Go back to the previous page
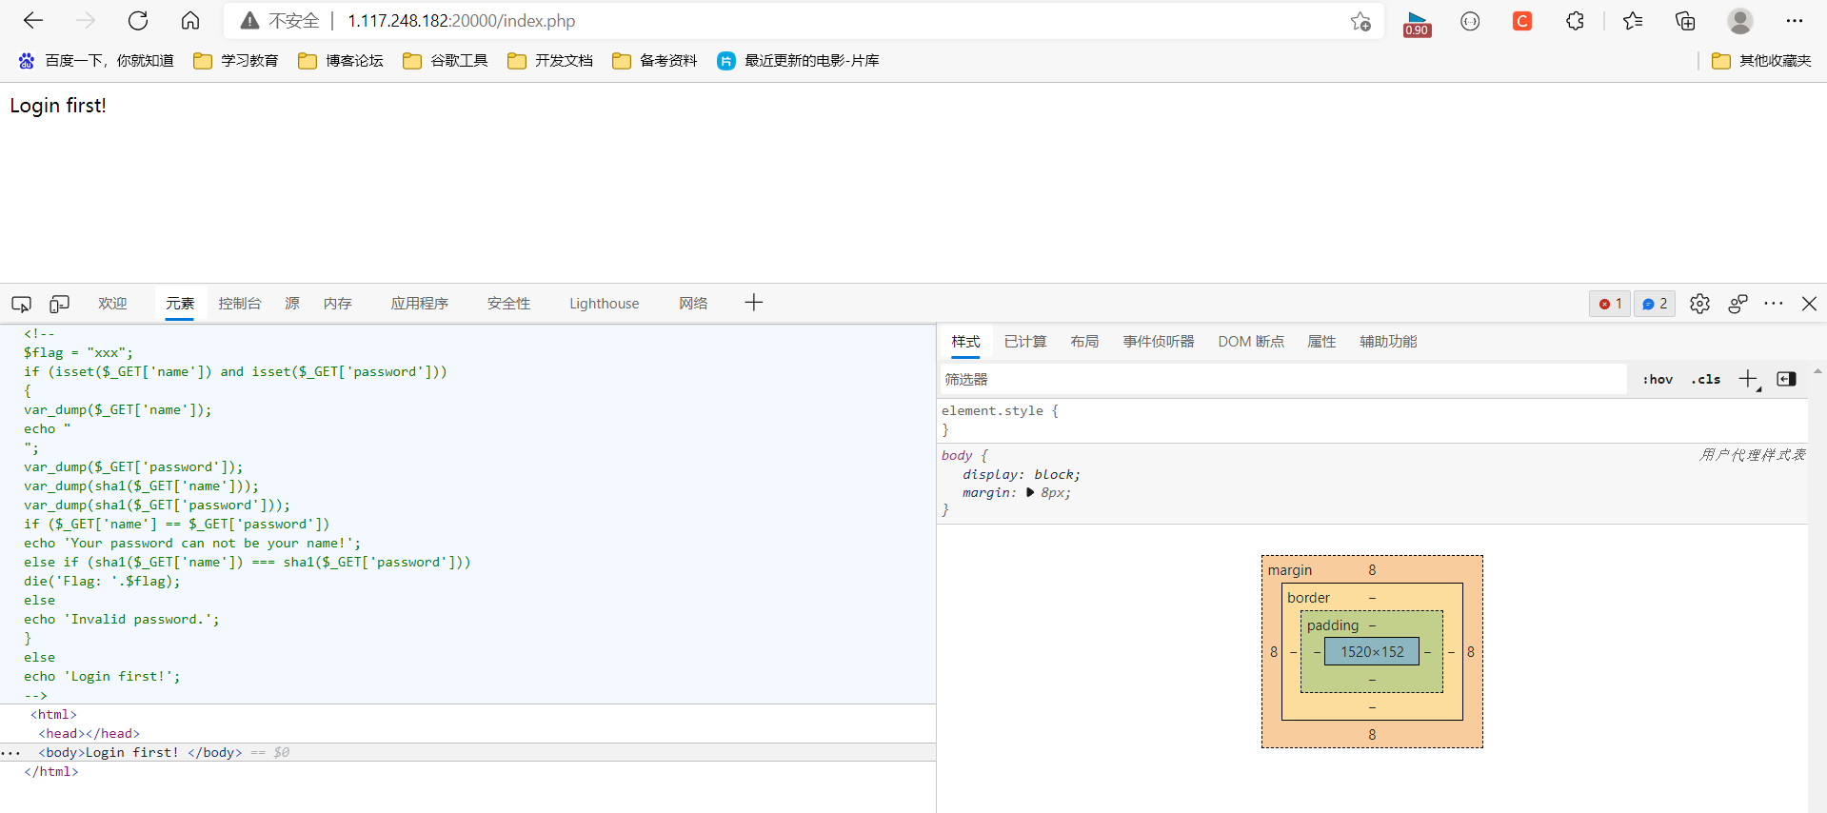 tap(33, 21)
